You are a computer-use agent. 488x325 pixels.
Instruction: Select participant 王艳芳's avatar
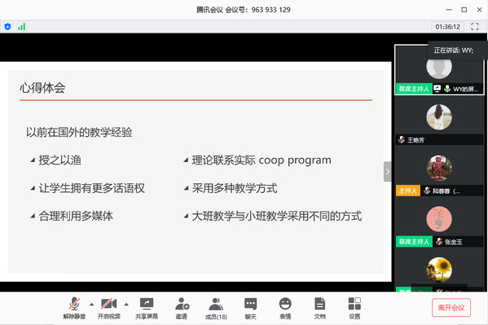[x=439, y=117]
